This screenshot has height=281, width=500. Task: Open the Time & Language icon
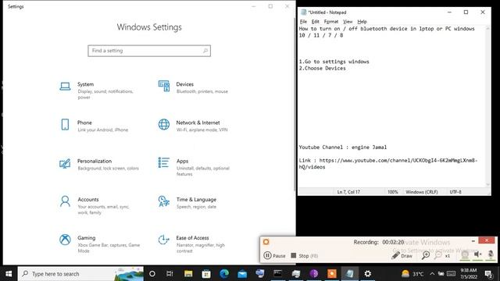pyautogui.click(x=164, y=201)
